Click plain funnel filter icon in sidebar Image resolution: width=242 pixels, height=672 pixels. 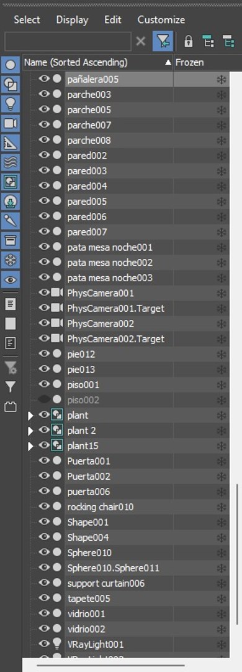tap(11, 387)
